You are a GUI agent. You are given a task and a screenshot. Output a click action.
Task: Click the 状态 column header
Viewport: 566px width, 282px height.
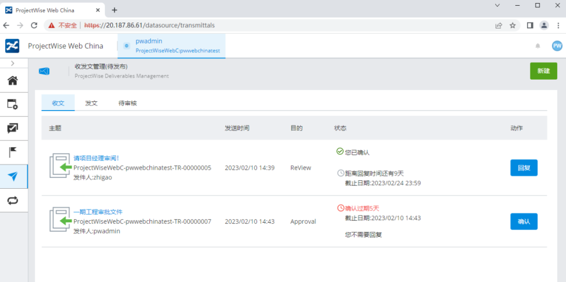coord(341,128)
